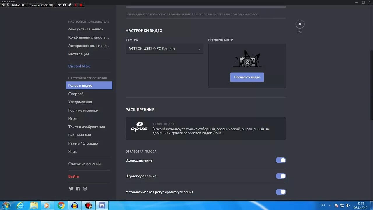The image size is (373, 210).
Task: Open Google Chrome on taskbar
Action: pos(61,205)
